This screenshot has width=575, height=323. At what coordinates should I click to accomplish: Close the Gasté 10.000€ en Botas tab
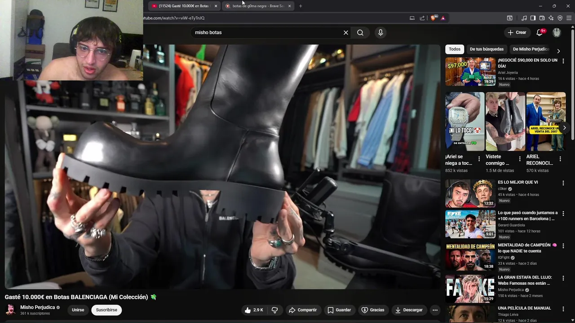coord(216,6)
